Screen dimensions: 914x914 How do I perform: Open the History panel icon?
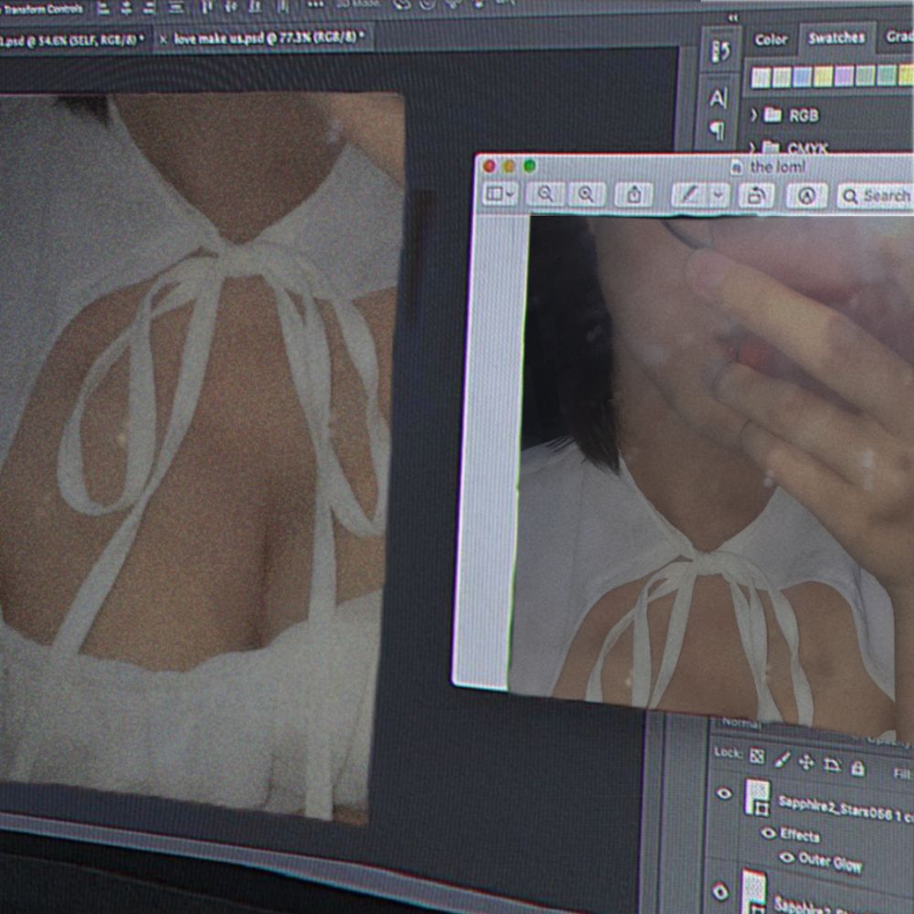pos(720,51)
